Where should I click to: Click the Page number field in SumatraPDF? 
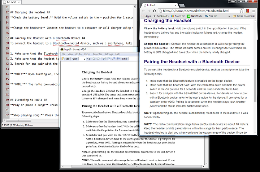click(82, 59)
